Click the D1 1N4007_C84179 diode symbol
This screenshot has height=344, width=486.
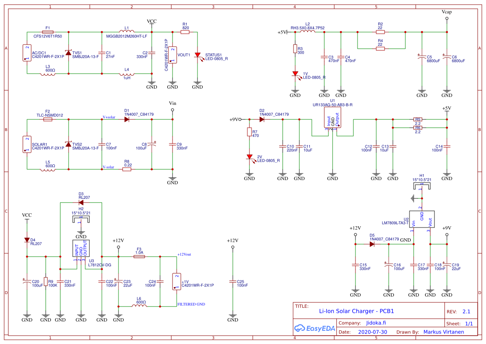click(x=127, y=119)
